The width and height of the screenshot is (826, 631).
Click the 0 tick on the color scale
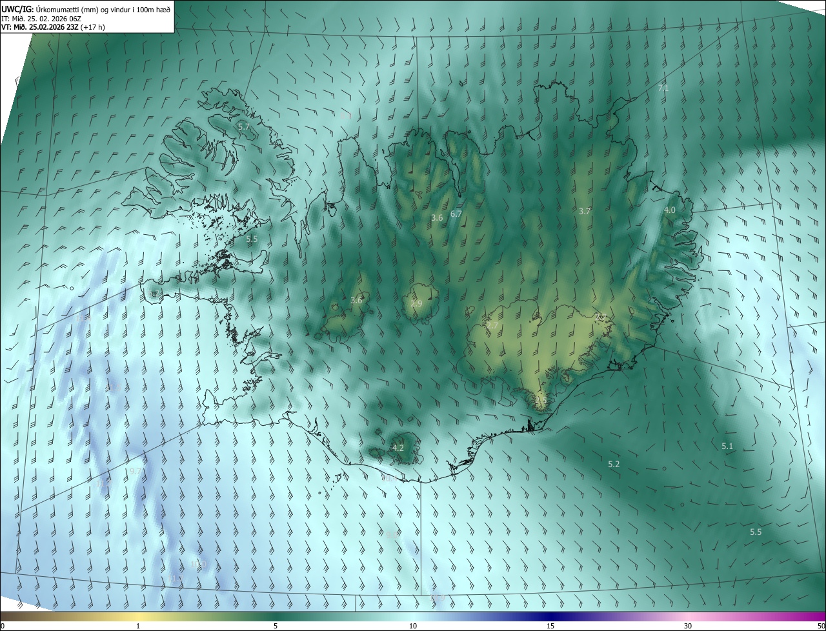click(2, 626)
